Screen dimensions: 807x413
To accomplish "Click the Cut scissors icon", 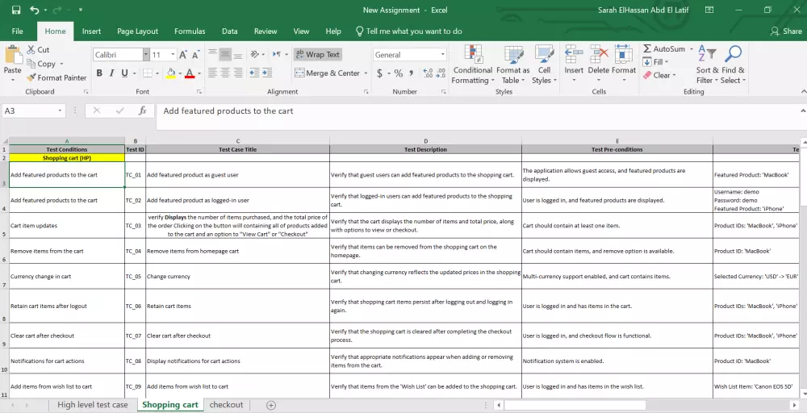I will [31, 50].
